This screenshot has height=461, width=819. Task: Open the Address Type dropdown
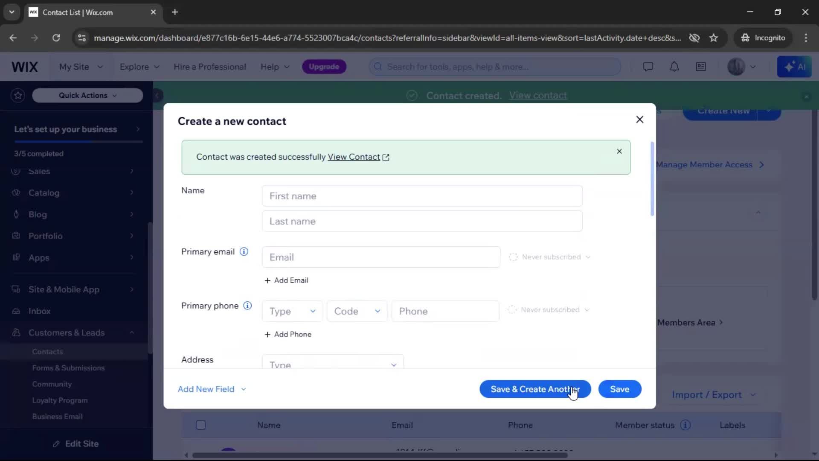coord(333,362)
